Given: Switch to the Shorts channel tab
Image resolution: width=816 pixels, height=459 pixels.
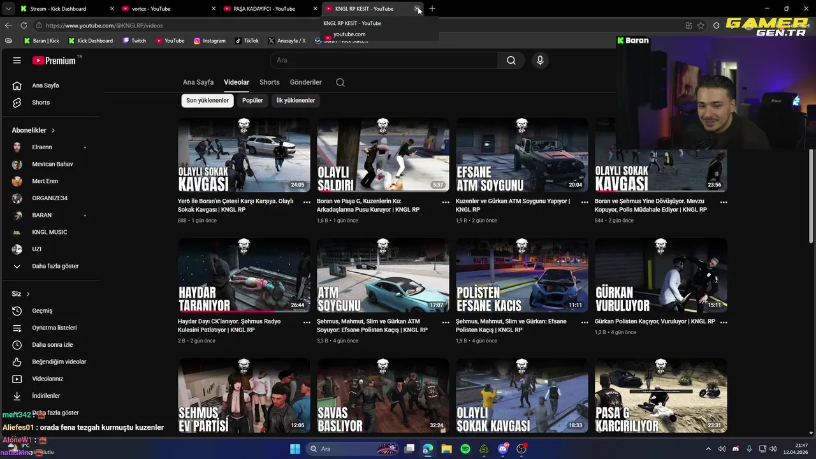Looking at the screenshot, I should pos(270,82).
